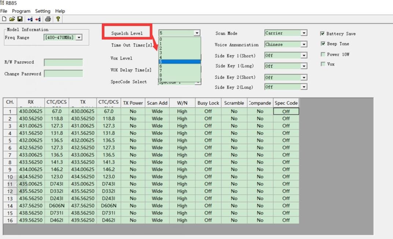
Task: Click RX tone 146.2 in channel 9
Action: 57,169
